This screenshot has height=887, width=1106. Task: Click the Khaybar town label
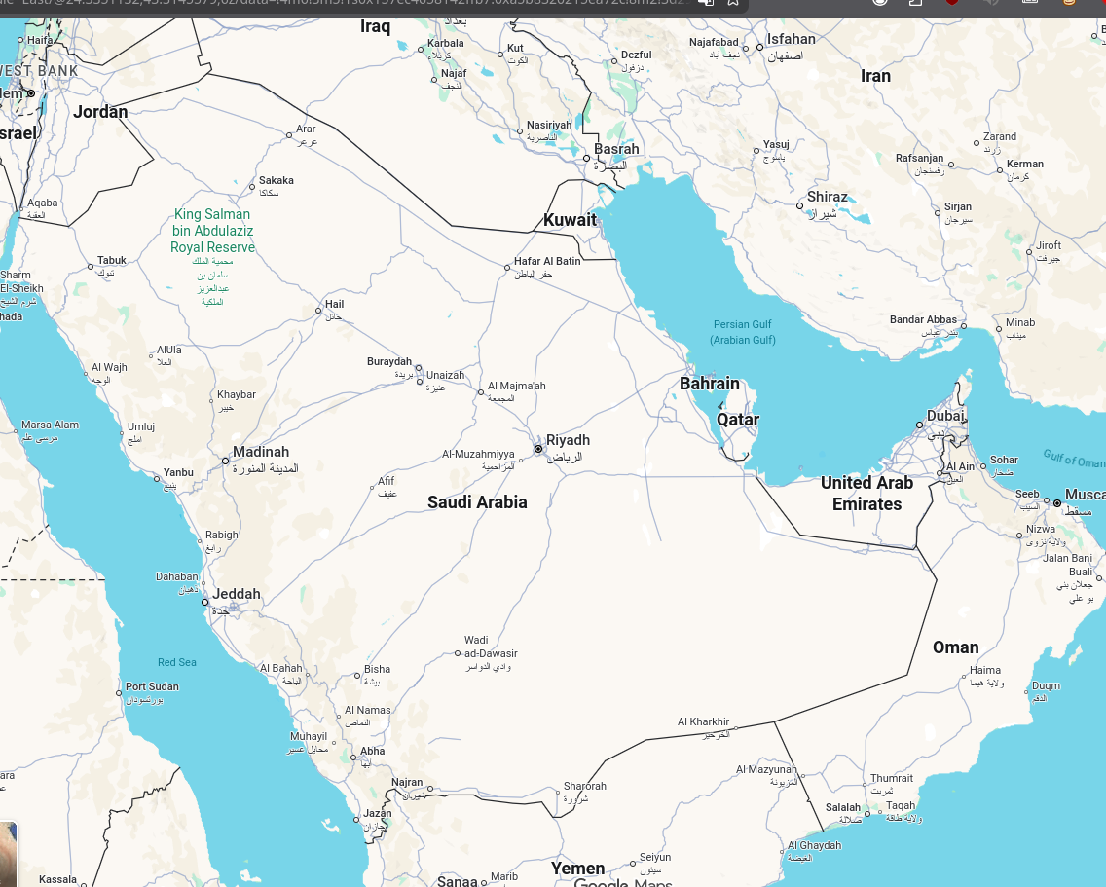point(237,395)
